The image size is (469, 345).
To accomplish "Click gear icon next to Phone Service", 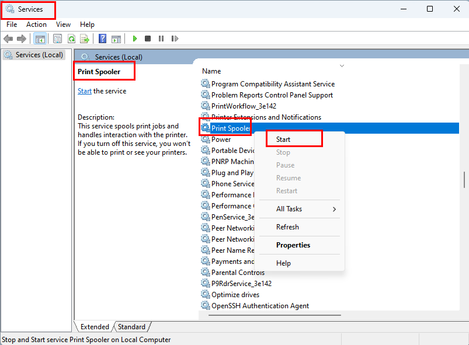I will point(205,183).
